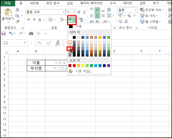Viewport: 172px width, 138px height.
Task: Open the 표시 형식 dialog launcher
Action: click(x=136, y=28)
